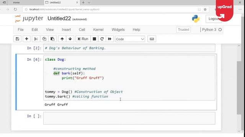Click the Jupyter logo
This screenshot has width=245, height=137.
pos(29,19)
